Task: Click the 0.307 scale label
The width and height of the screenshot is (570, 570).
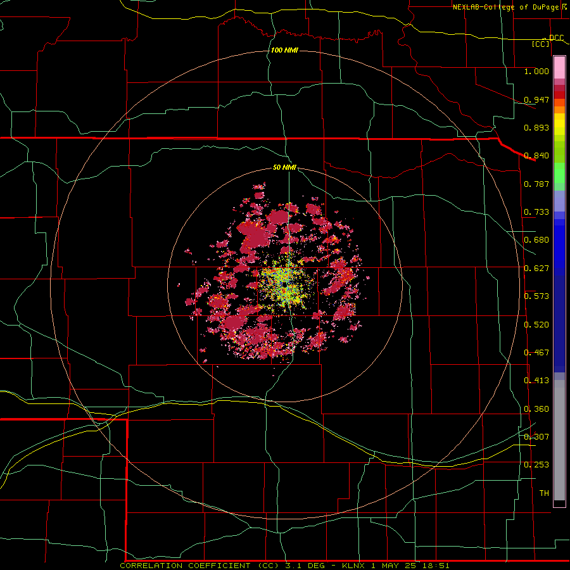Action: (536, 437)
